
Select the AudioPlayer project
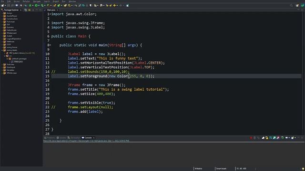[x=11, y=16]
